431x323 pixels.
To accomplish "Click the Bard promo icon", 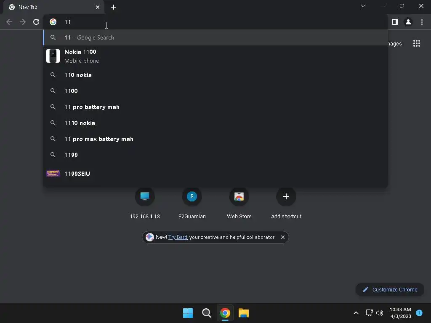I will 149,237.
